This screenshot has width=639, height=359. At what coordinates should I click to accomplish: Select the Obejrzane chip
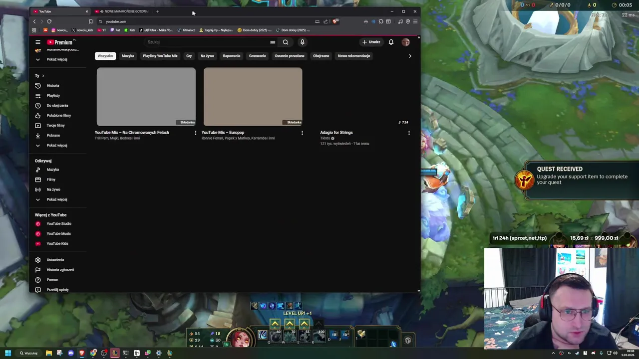[x=321, y=56]
